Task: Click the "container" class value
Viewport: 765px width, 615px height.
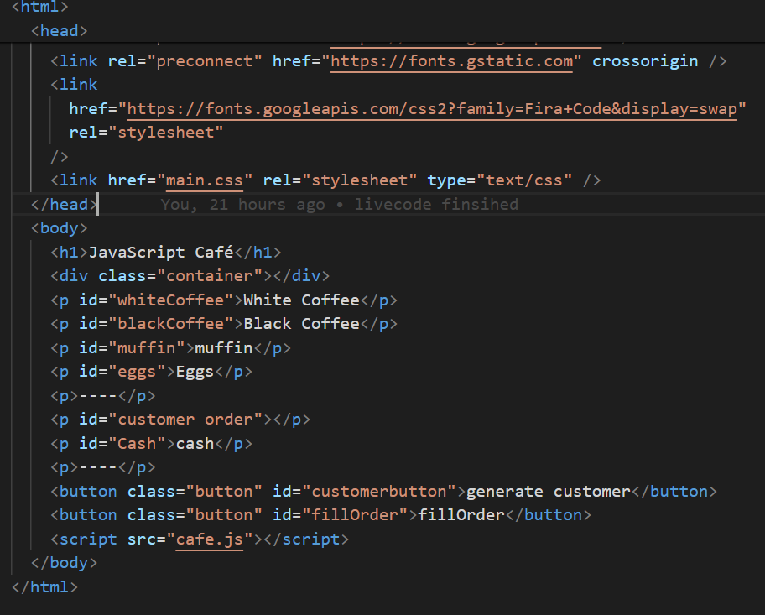Action: (x=209, y=276)
